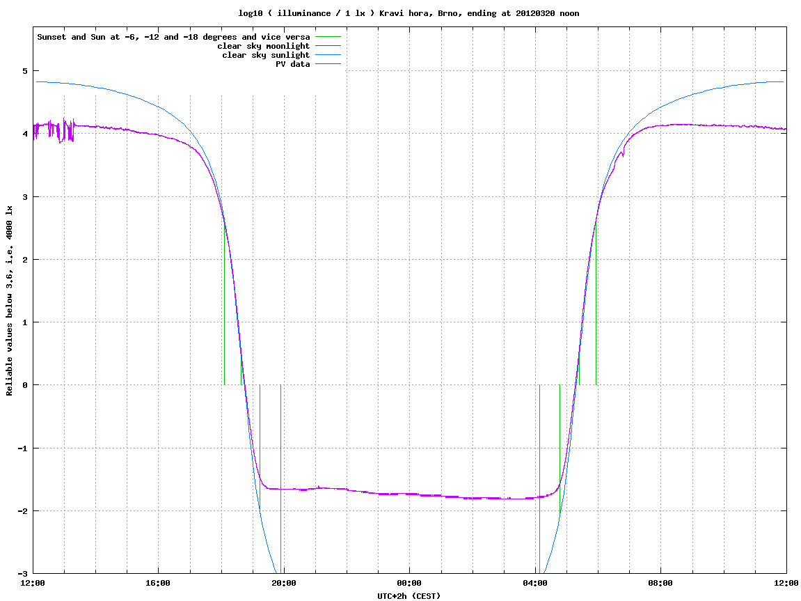
Task: Select legend entry 'clear sky sunlight'
Action: [266, 55]
